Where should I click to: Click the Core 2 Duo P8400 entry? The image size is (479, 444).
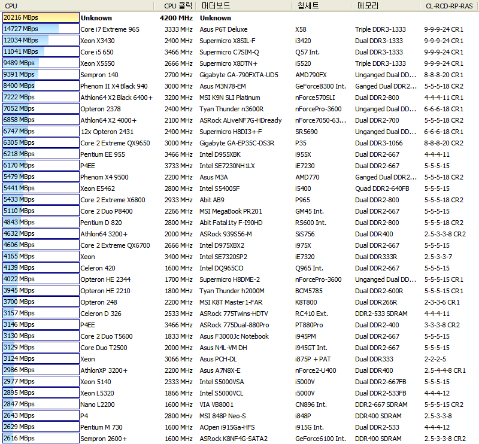click(x=107, y=211)
